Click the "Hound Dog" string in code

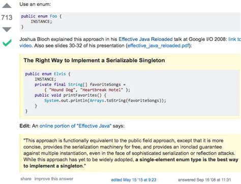(x=61, y=90)
